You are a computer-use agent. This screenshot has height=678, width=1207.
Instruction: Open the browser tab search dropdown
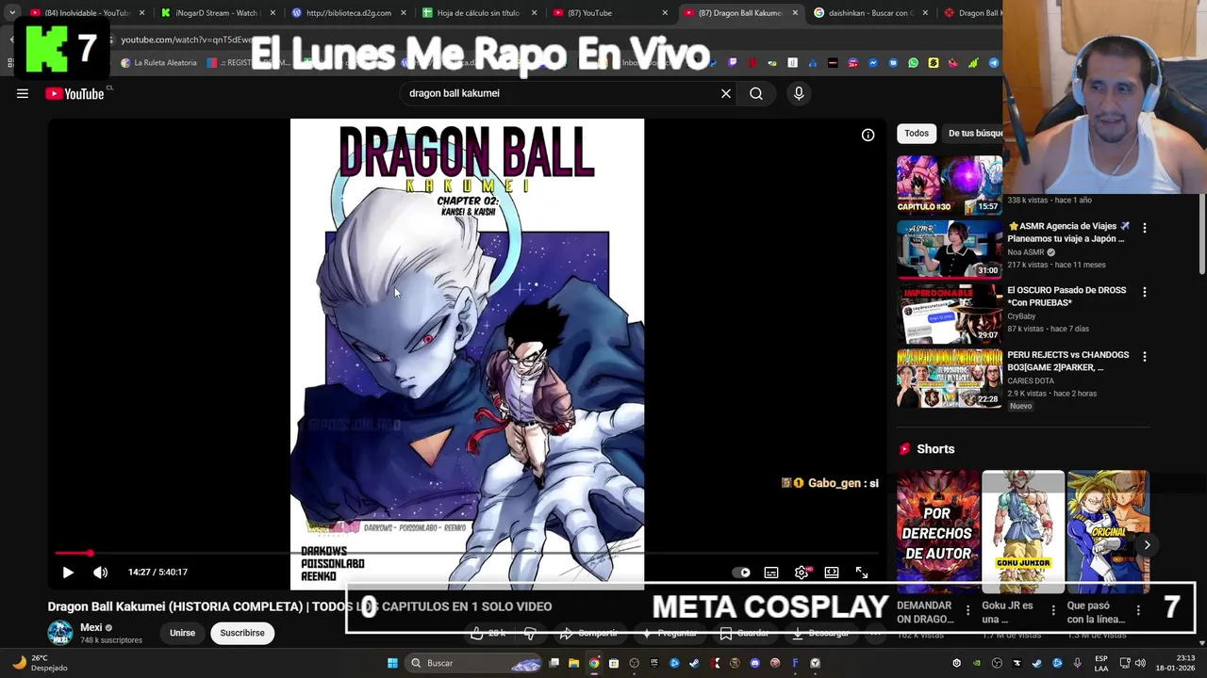[12, 12]
